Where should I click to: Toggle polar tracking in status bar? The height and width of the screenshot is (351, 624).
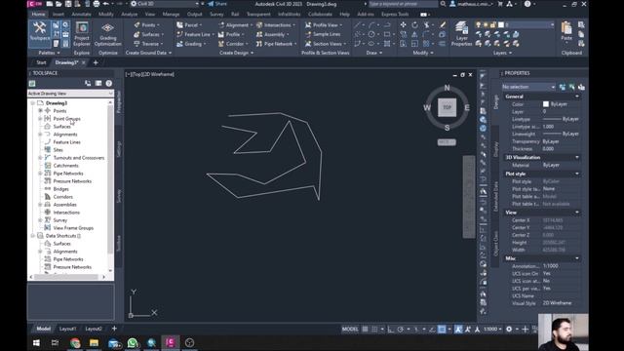click(x=401, y=330)
